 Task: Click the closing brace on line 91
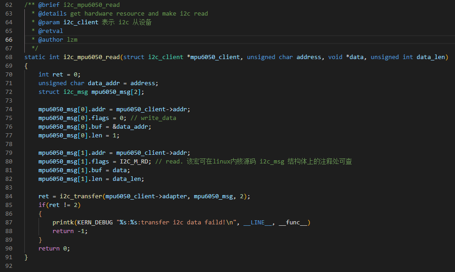click(x=26, y=257)
